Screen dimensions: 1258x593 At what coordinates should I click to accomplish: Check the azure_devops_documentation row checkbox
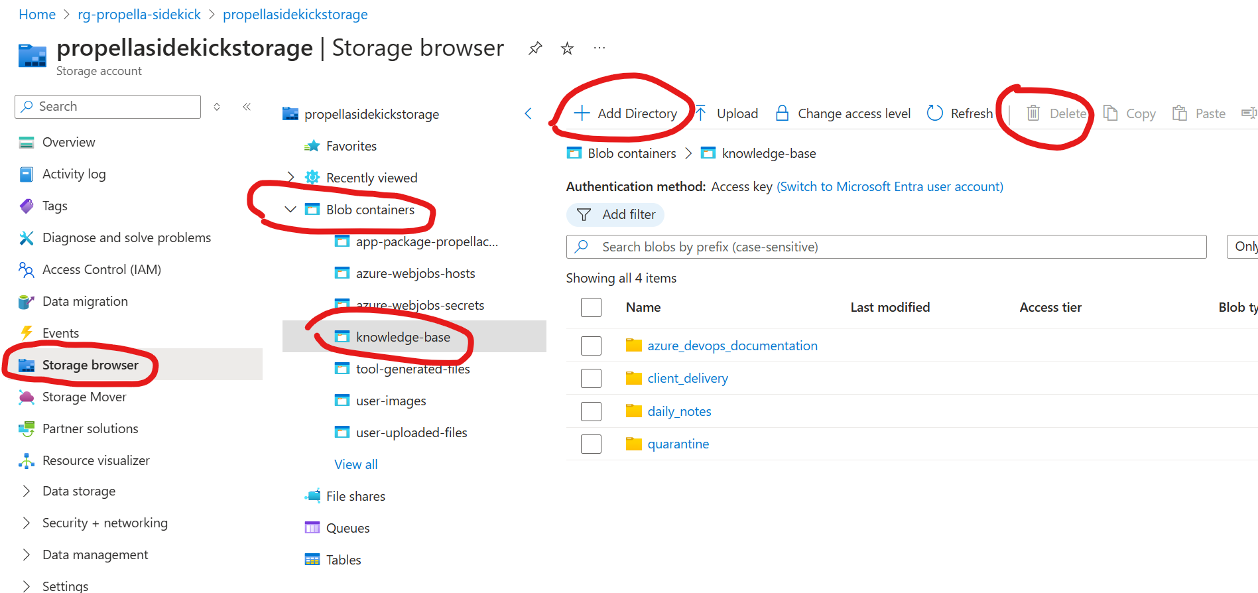[591, 346]
